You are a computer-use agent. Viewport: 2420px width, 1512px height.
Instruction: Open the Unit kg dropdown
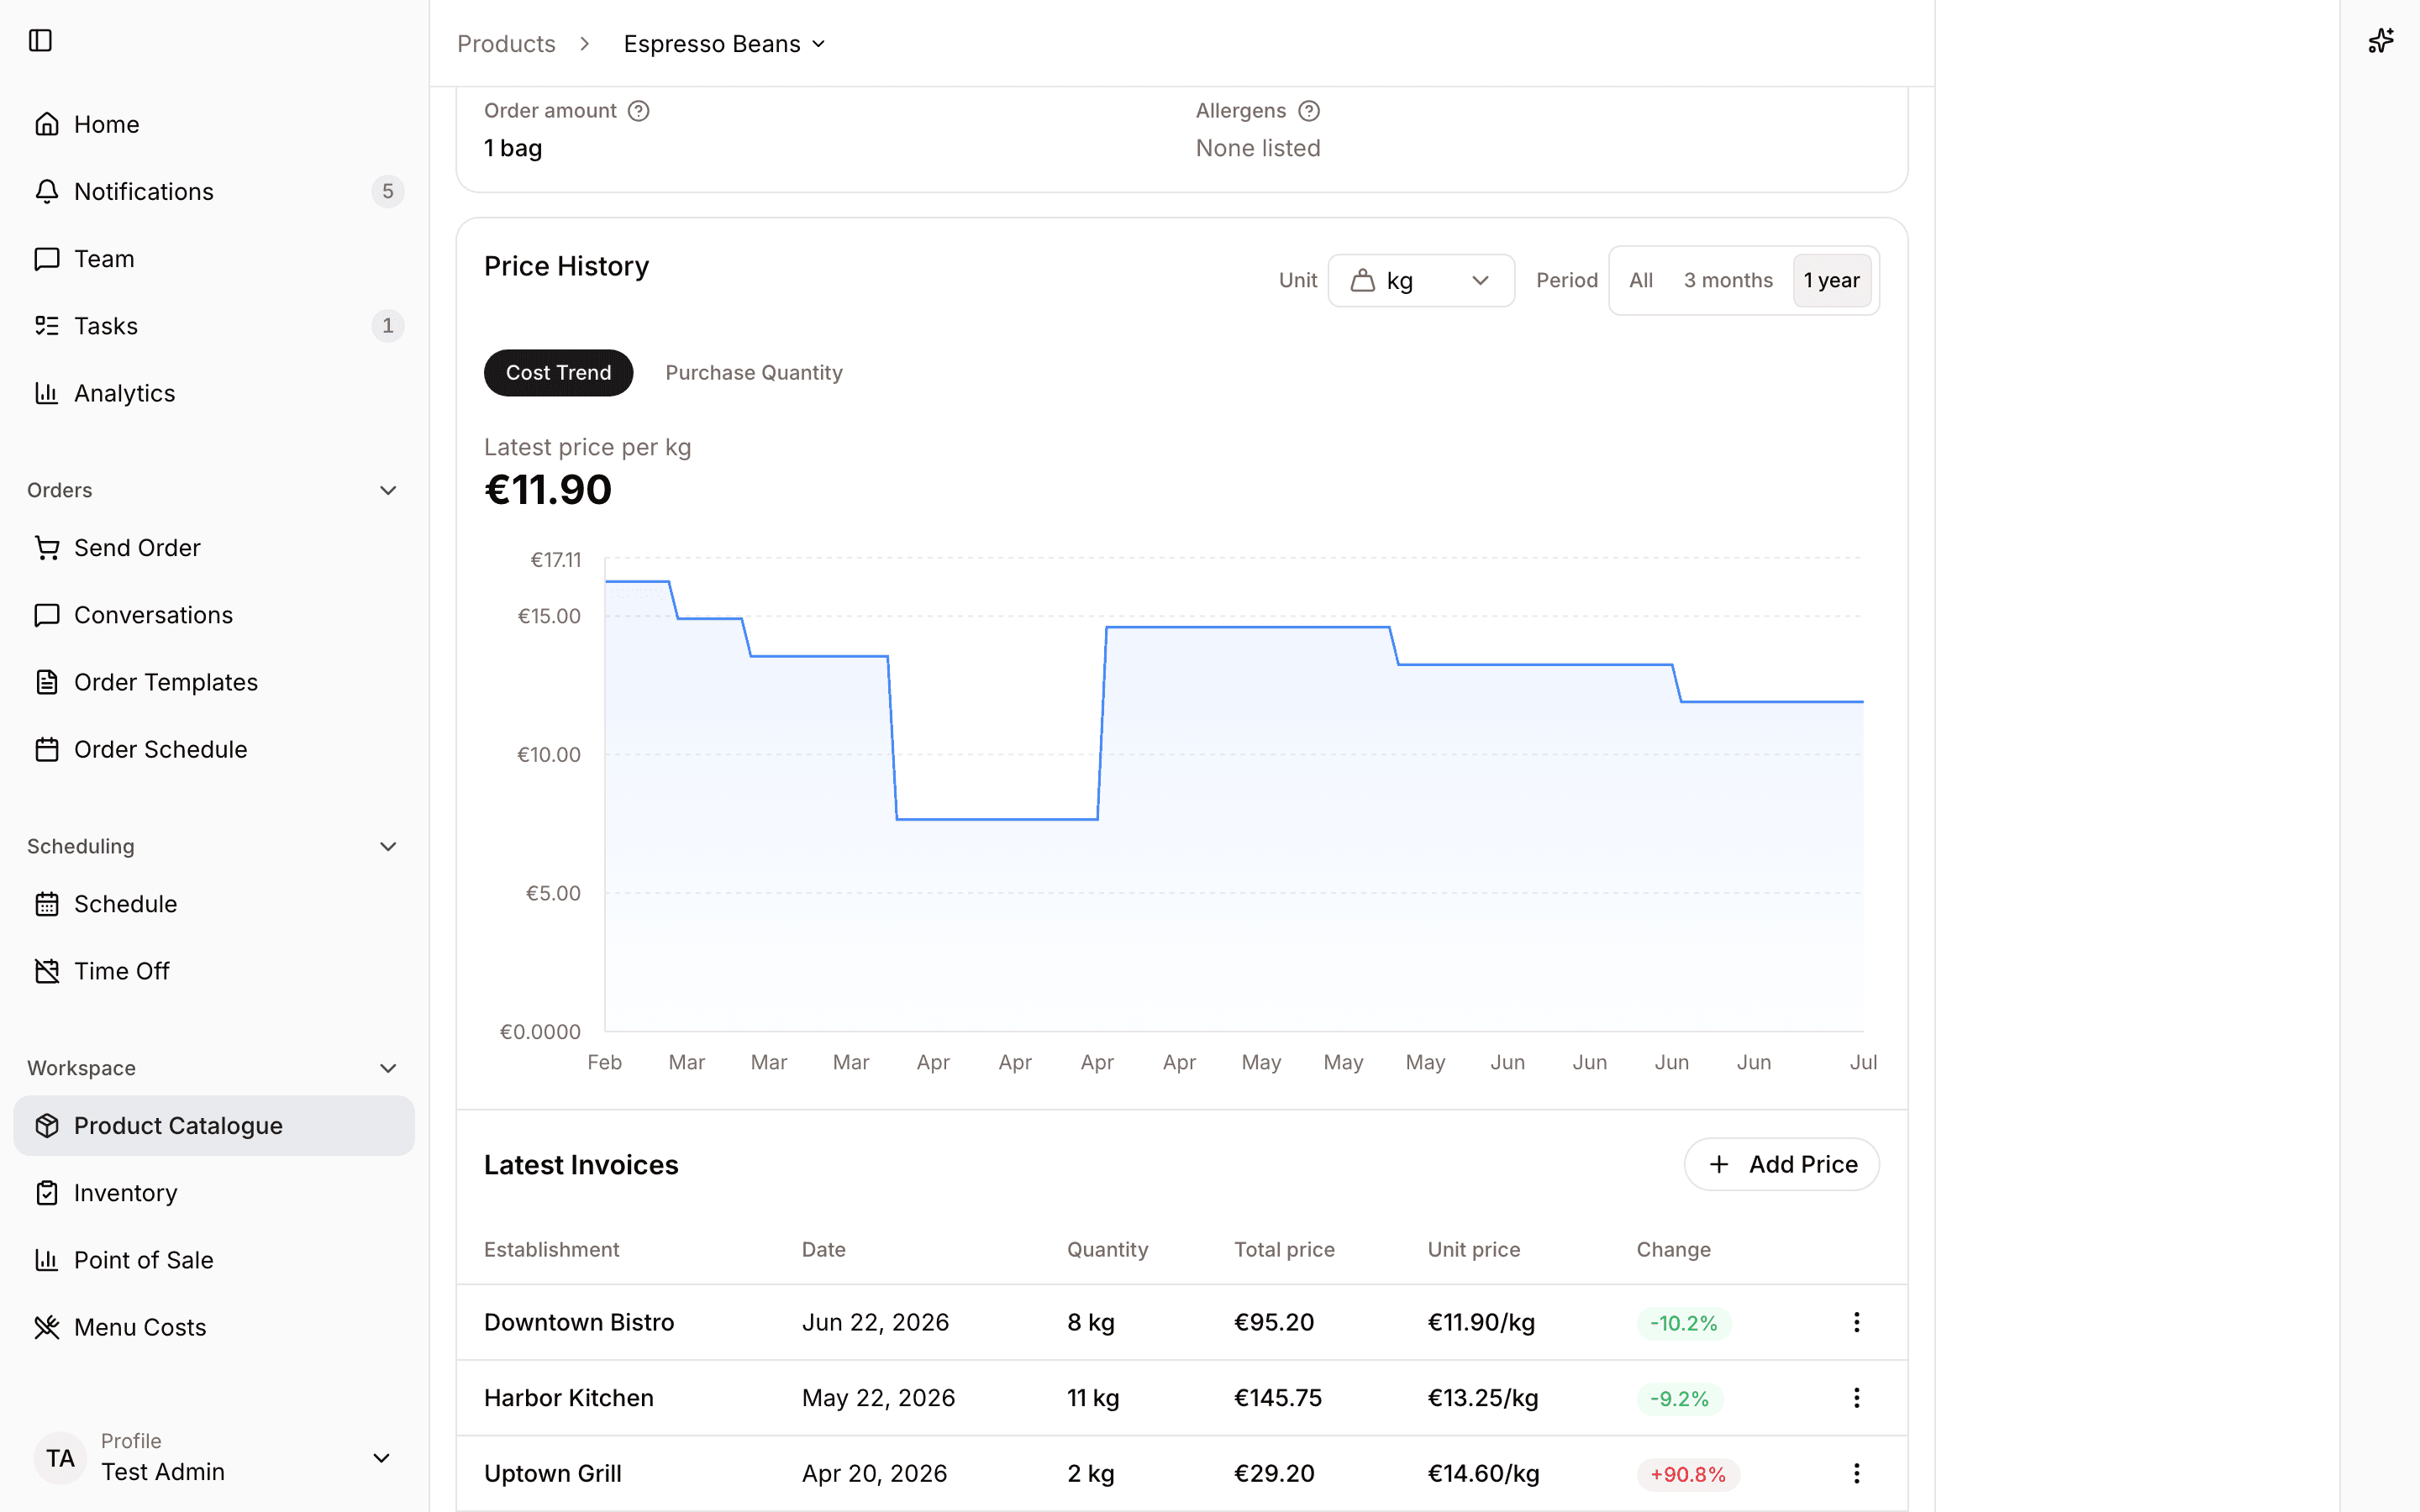tap(1420, 281)
